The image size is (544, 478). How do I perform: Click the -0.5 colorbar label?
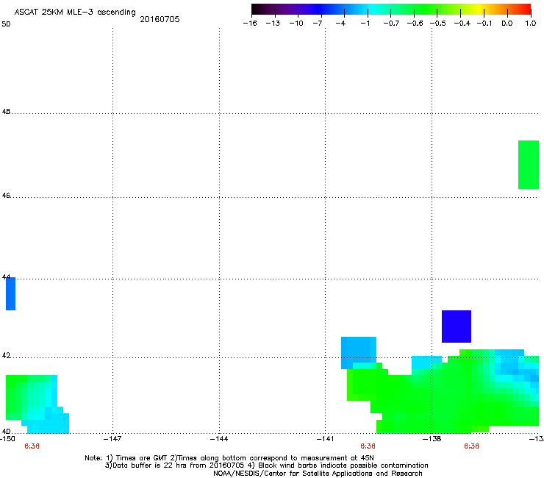(438, 24)
